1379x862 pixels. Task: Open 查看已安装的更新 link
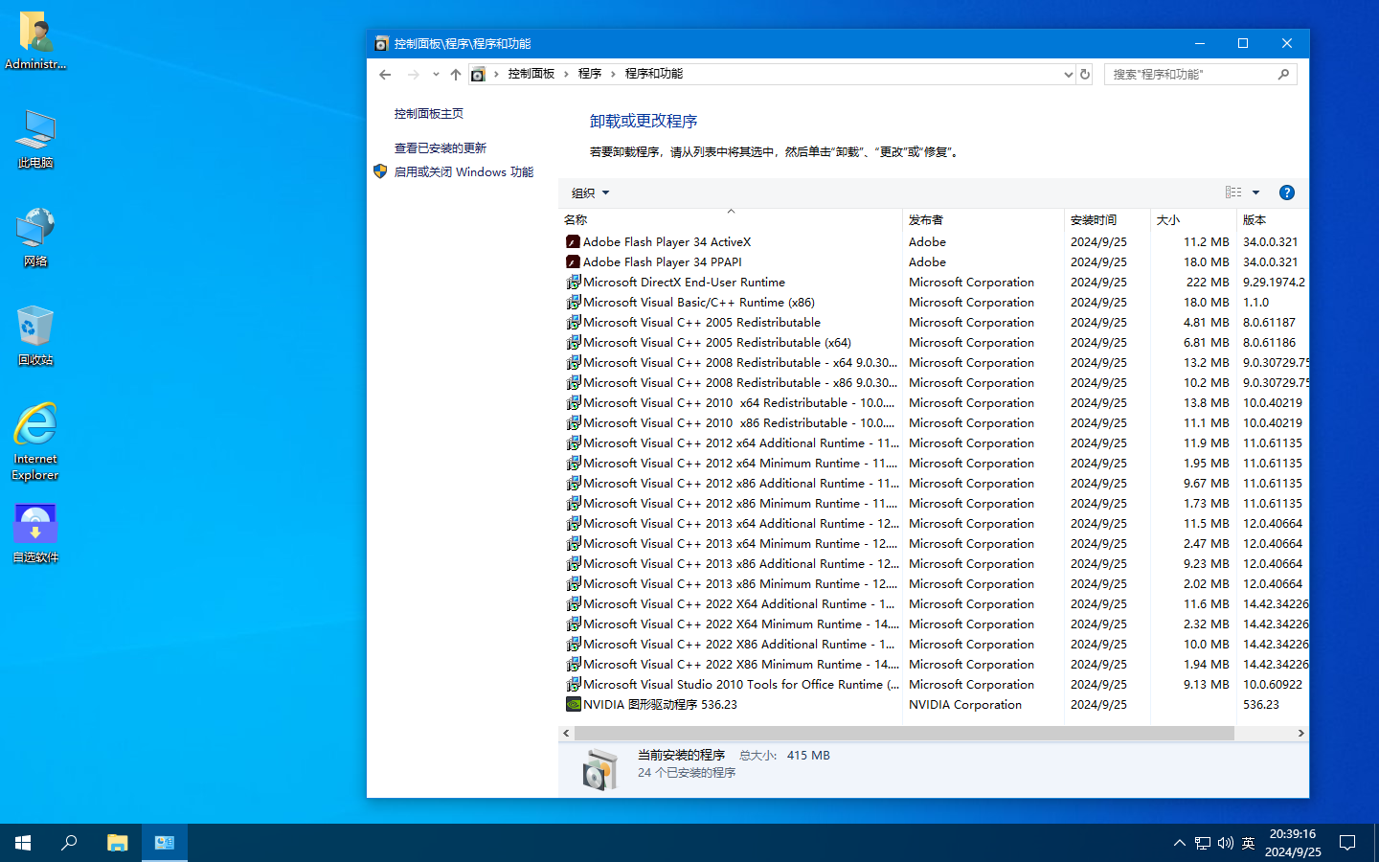pyautogui.click(x=441, y=147)
